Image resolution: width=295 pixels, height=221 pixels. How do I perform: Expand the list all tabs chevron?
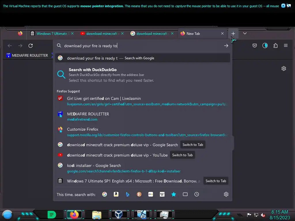click(245, 33)
